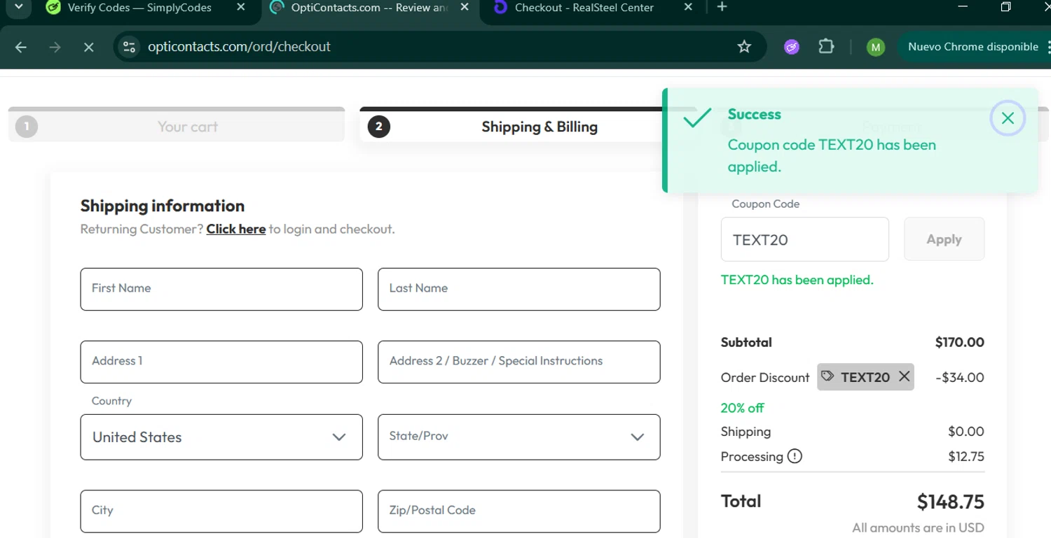The height and width of the screenshot is (538, 1051).
Task: Expand the tab search dropdown
Action: point(18,8)
